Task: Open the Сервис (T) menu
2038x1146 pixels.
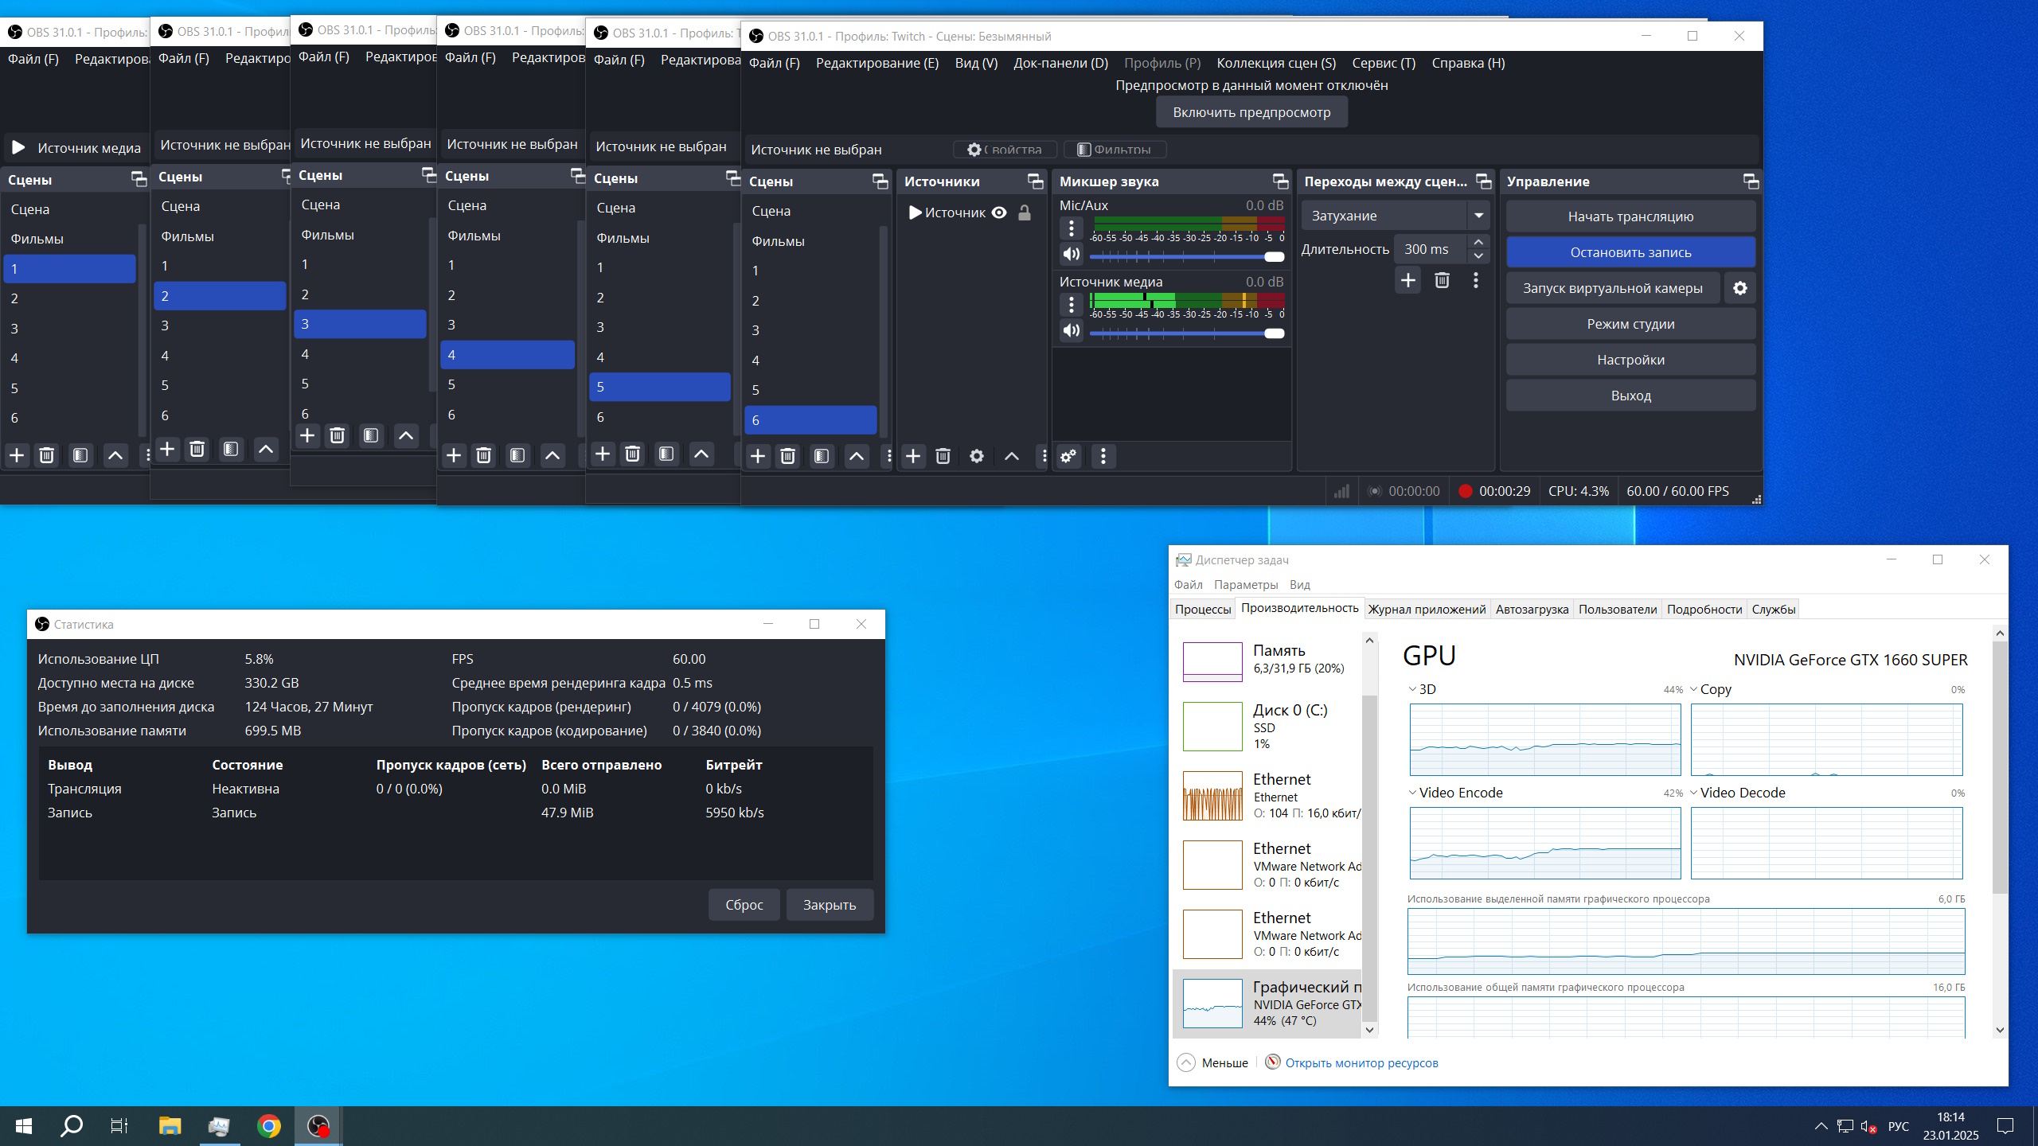Action: tap(1384, 63)
